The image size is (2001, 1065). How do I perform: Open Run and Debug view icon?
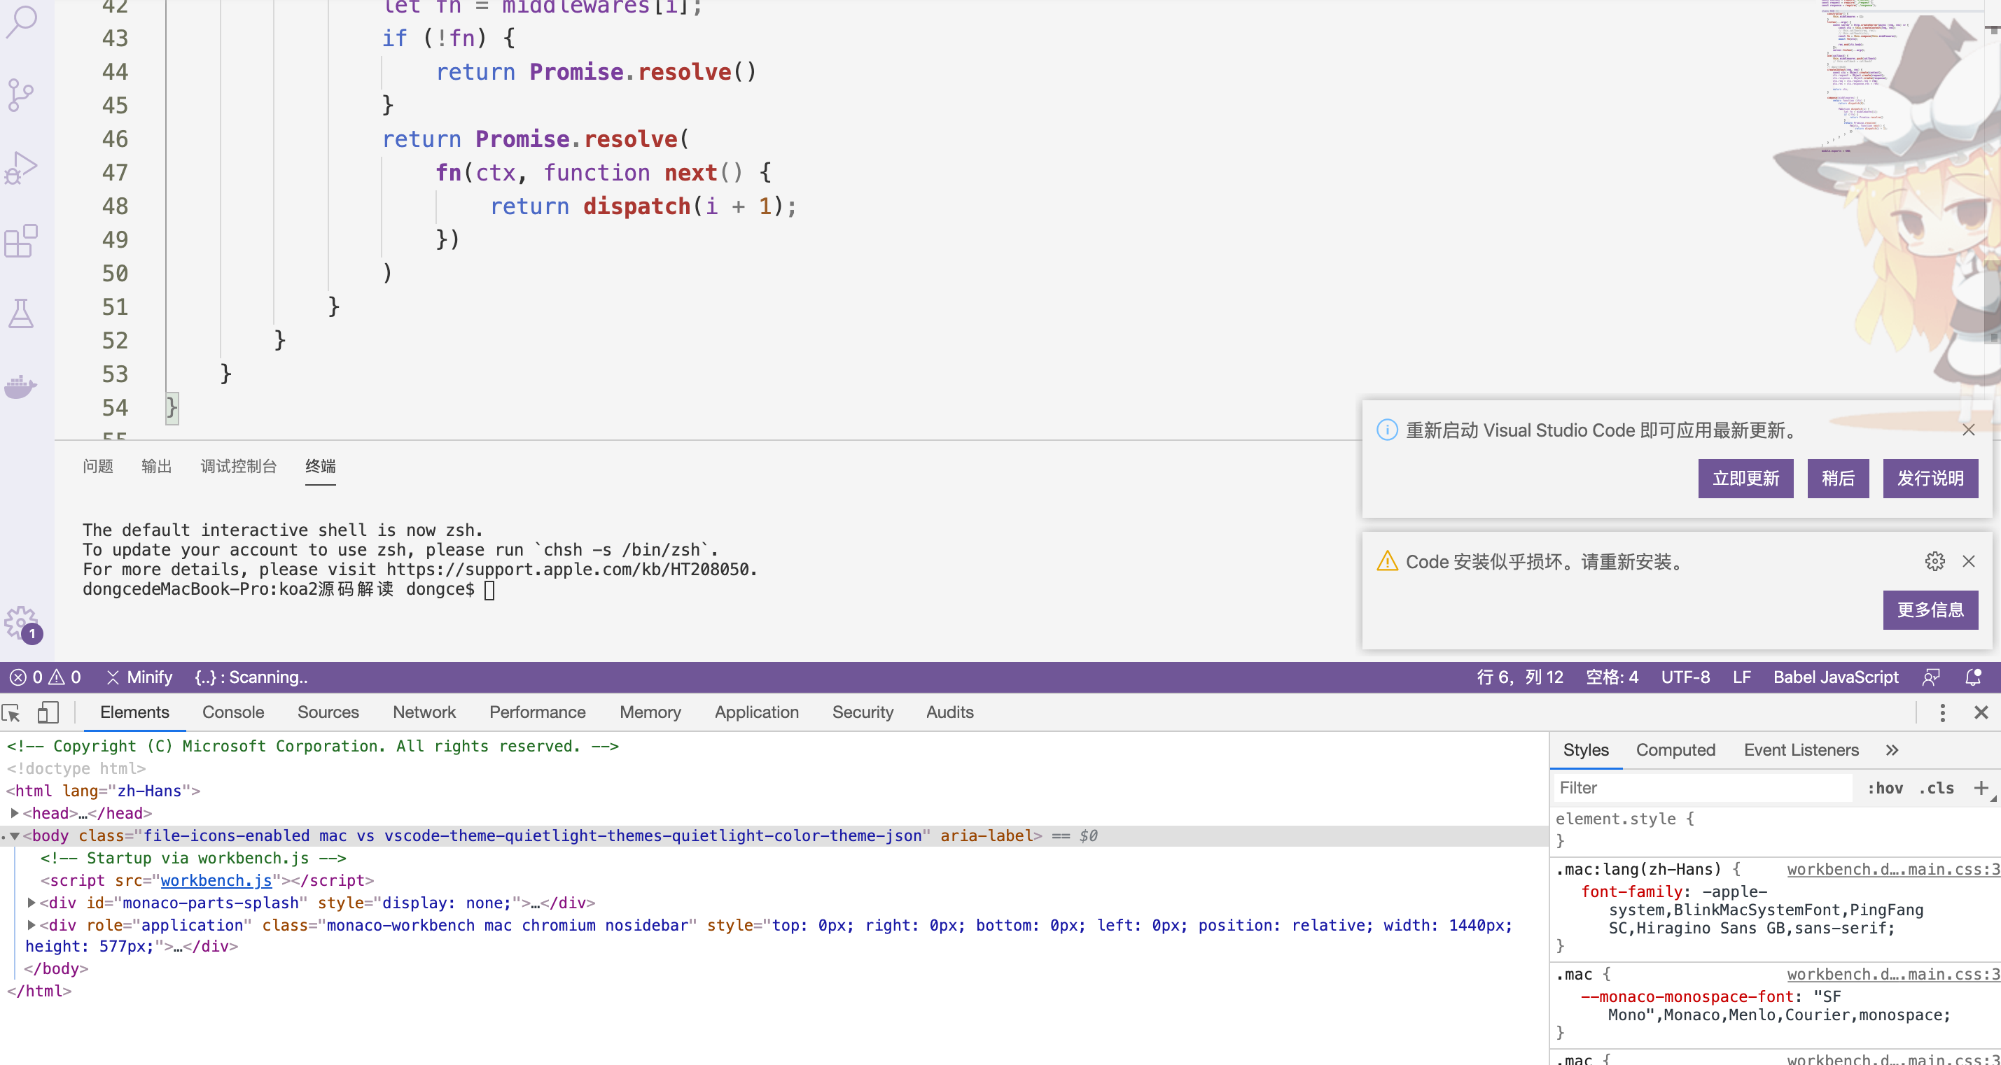pos(22,168)
